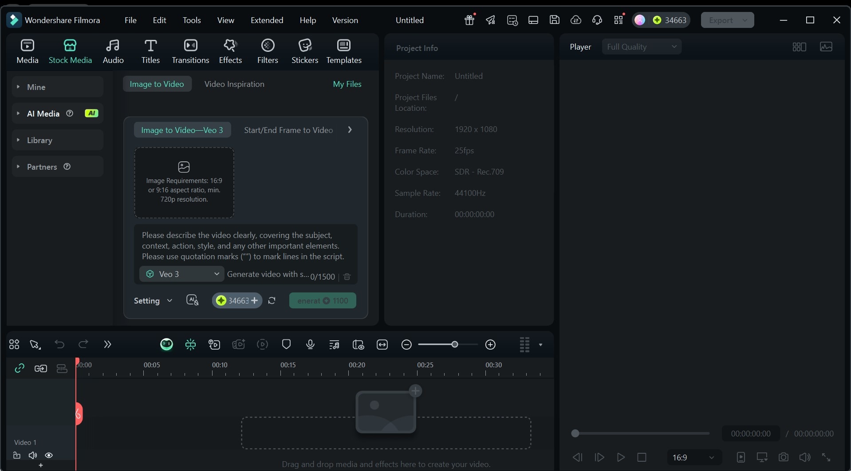This screenshot has width=851, height=471.
Task: Open the apps grid icon in title bar
Action: point(619,20)
